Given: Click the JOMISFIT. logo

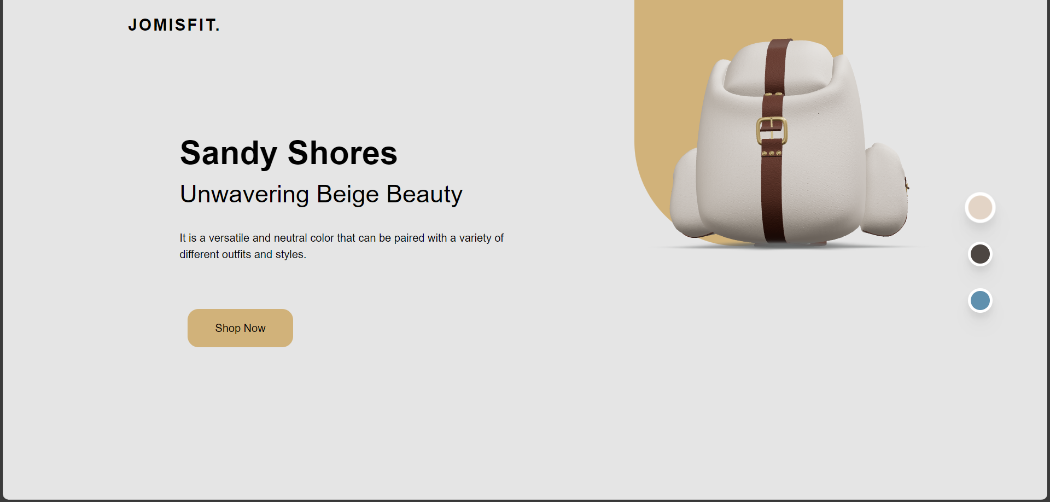Looking at the screenshot, I should [x=173, y=25].
